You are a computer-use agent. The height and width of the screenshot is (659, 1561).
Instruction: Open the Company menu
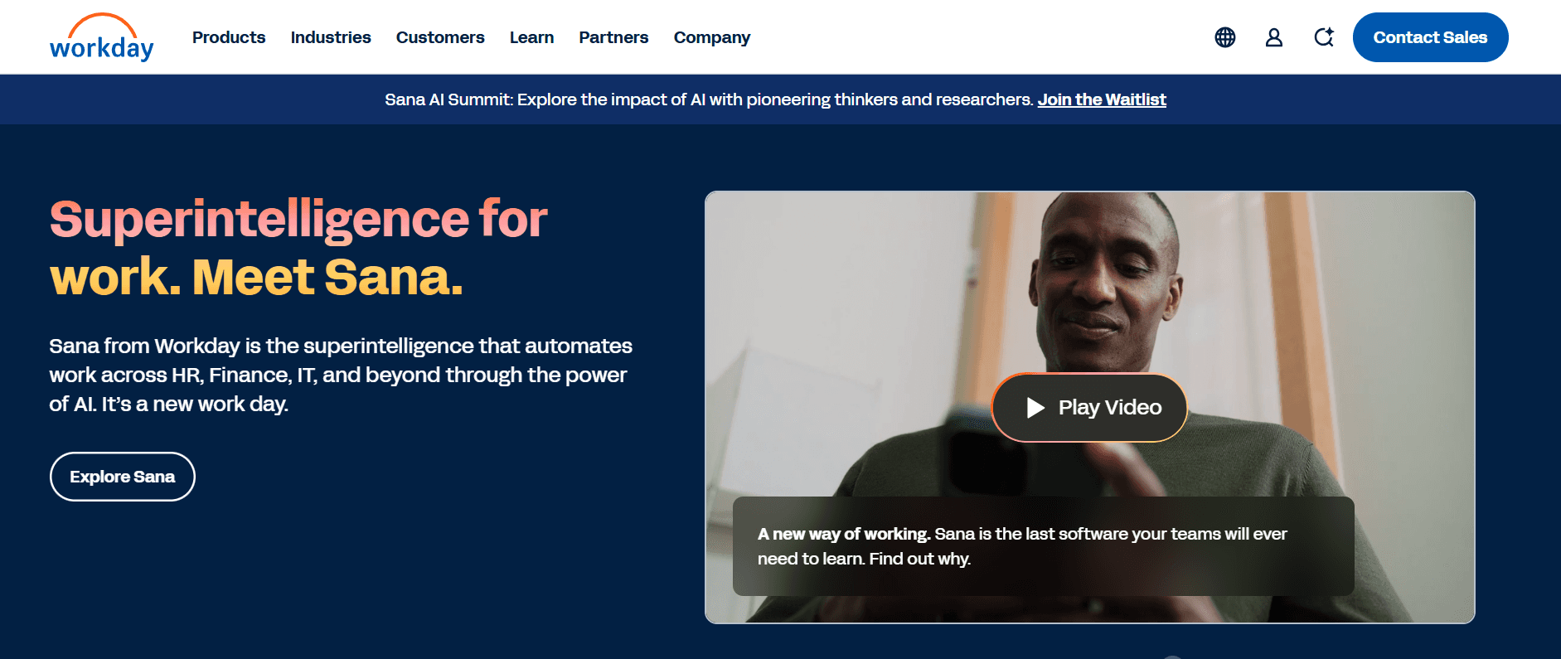point(712,37)
